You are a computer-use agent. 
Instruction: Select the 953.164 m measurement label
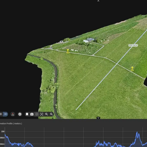point(133,45)
